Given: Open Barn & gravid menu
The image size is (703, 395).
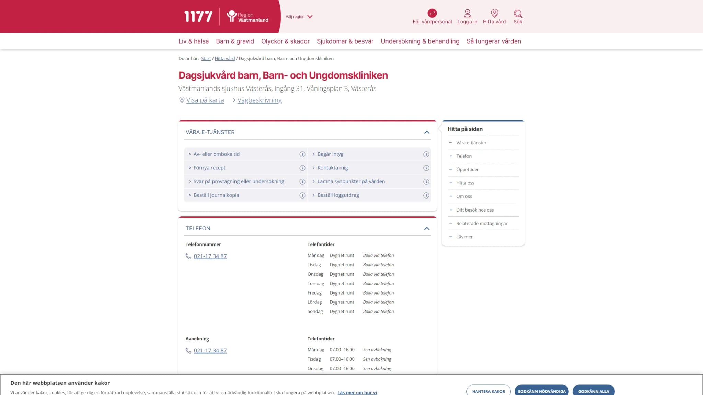Looking at the screenshot, I should pos(235,41).
